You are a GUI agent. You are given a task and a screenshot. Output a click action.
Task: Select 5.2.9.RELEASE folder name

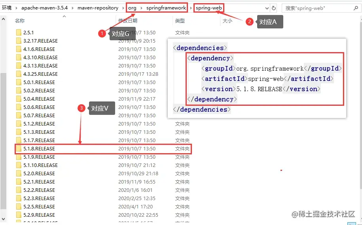39,215
